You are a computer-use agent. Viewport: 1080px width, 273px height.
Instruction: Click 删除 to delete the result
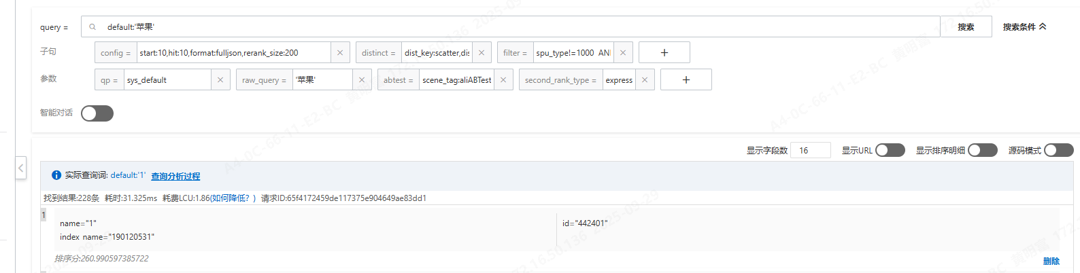(1051, 261)
